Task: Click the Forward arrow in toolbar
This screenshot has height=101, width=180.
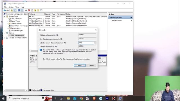Action: pos(8,10)
